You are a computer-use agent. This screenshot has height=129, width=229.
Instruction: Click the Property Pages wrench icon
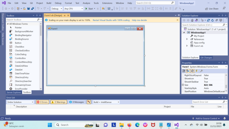[x=201, y=71]
